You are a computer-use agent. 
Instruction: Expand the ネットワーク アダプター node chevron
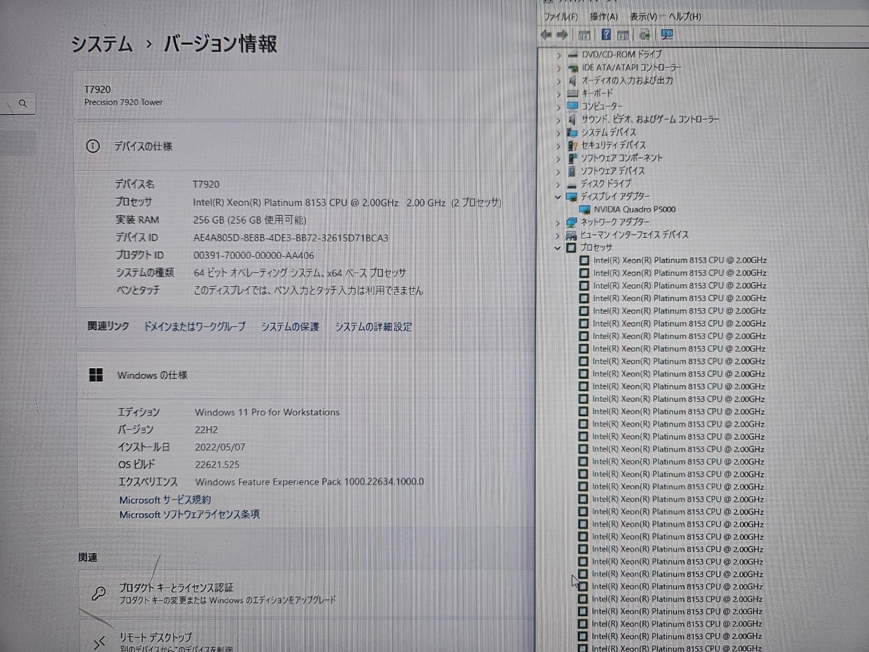click(x=557, y=222)
